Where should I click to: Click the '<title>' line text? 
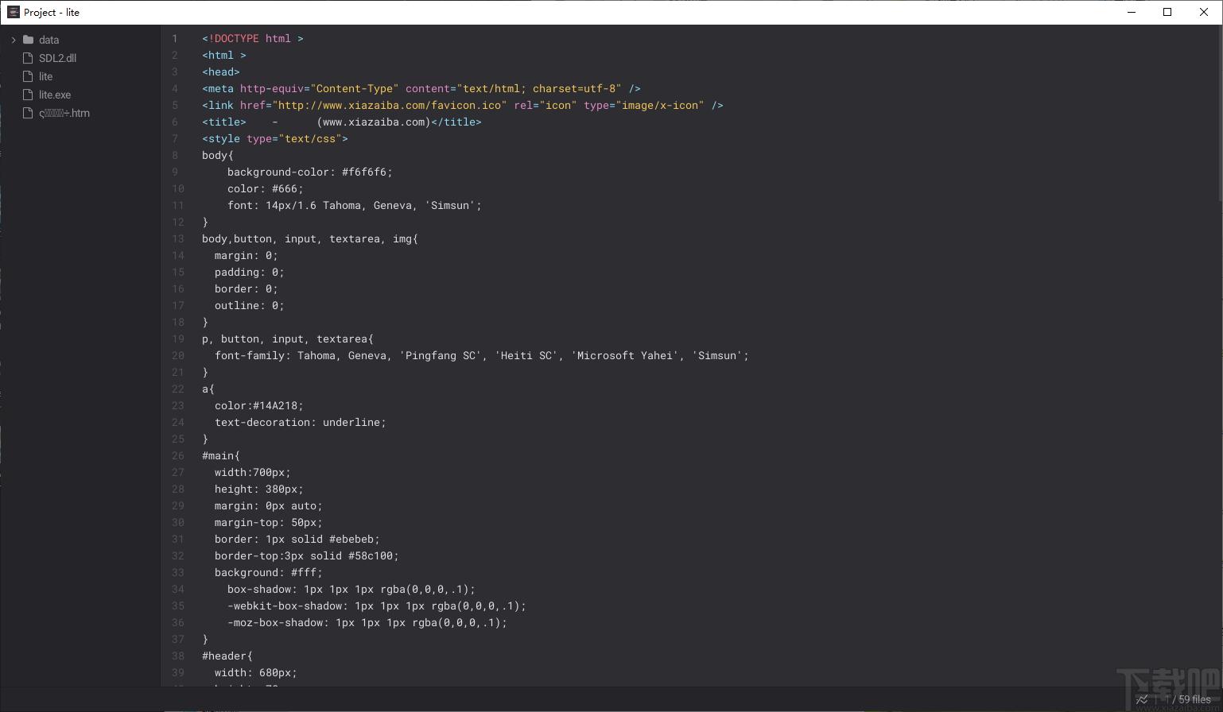click(x=342, y=122)
